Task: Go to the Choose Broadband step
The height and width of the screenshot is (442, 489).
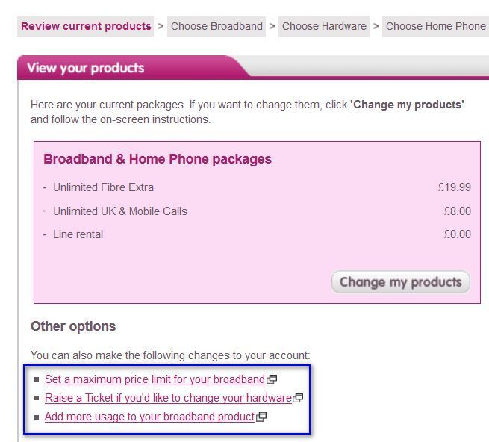Action: [217, 26]
